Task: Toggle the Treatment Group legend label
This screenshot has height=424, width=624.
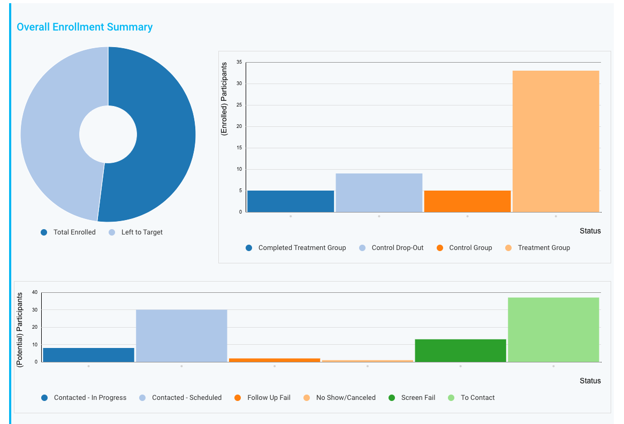Action: (544, 248)
